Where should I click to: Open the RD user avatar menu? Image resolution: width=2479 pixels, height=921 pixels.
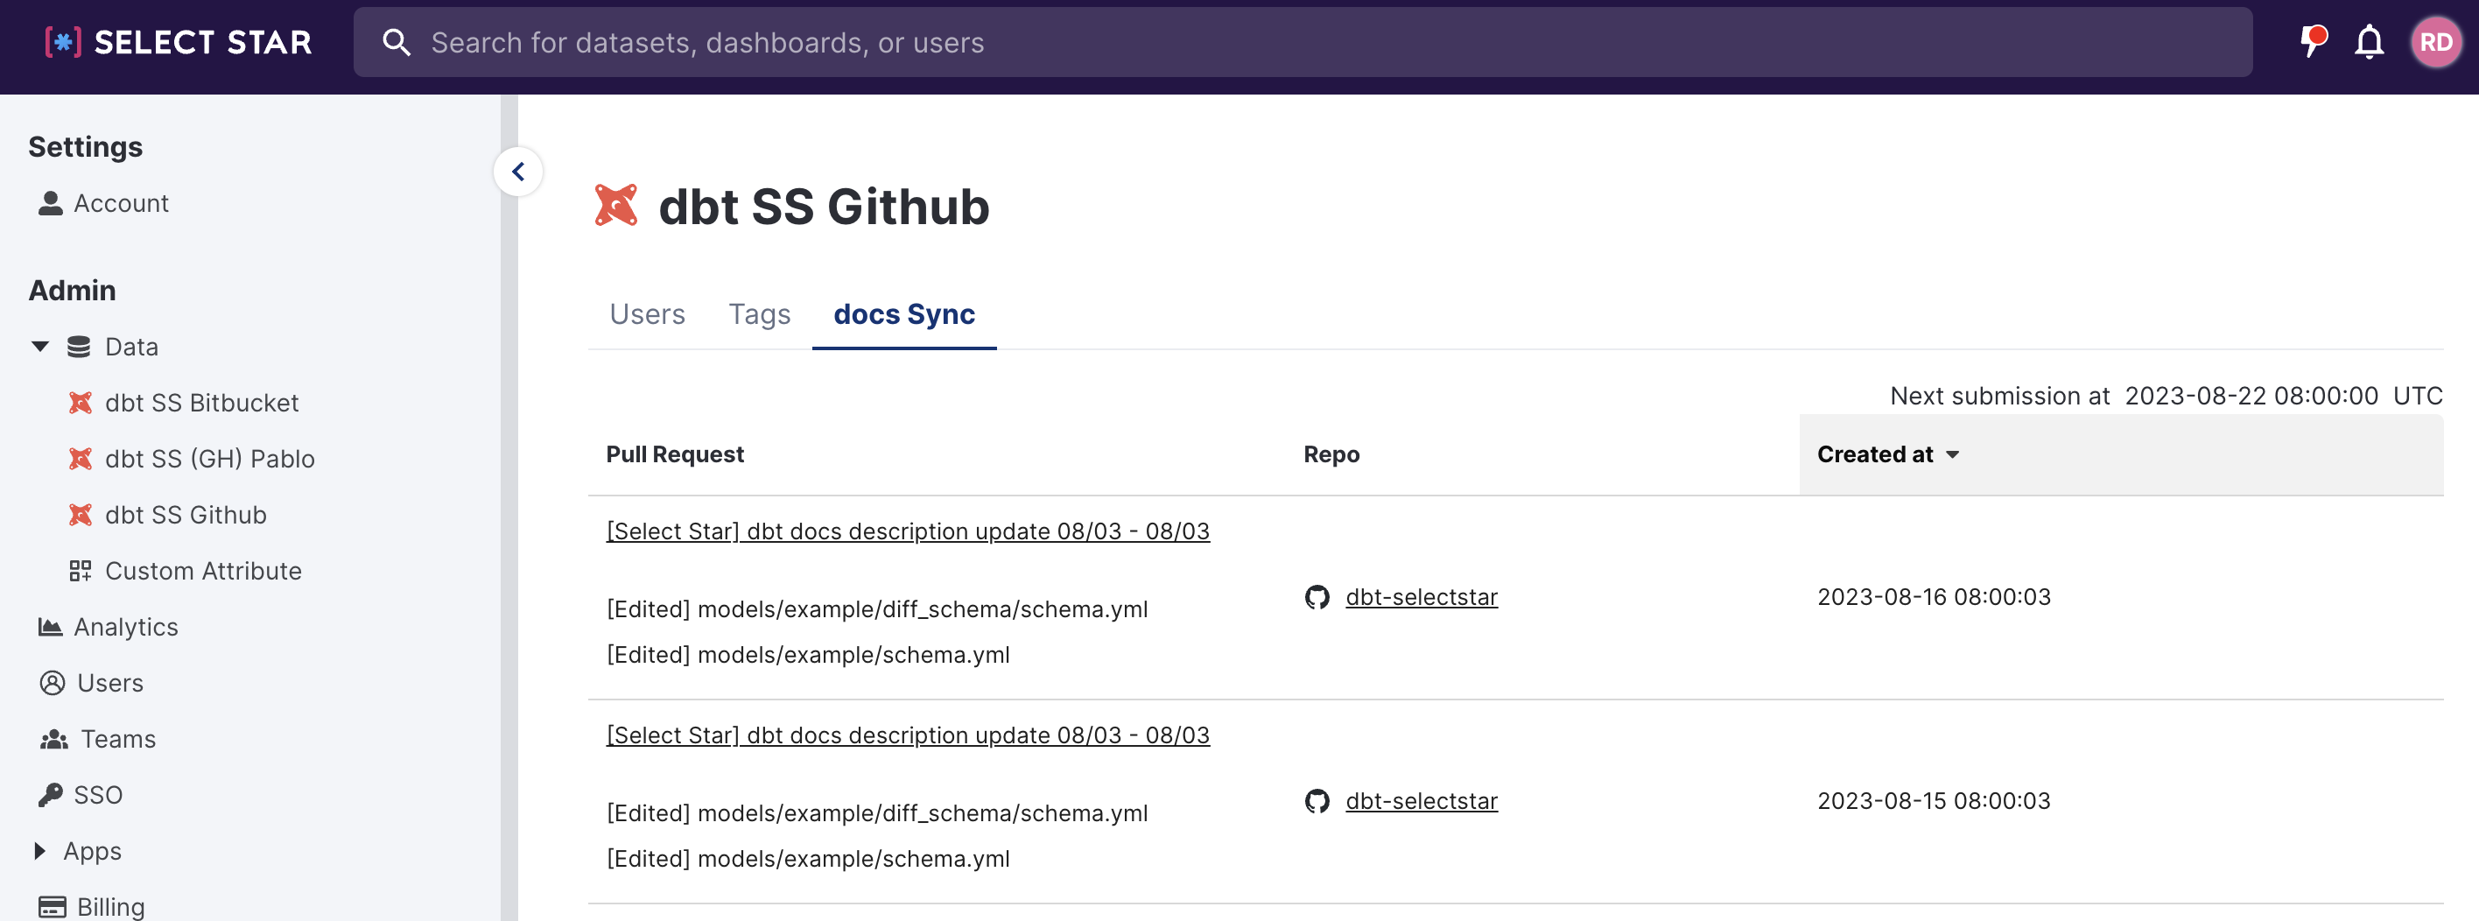[x=2434, y=42]
